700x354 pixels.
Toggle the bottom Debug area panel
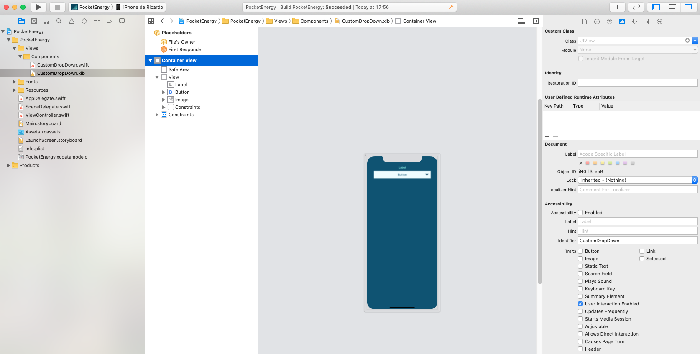(672, 7)
